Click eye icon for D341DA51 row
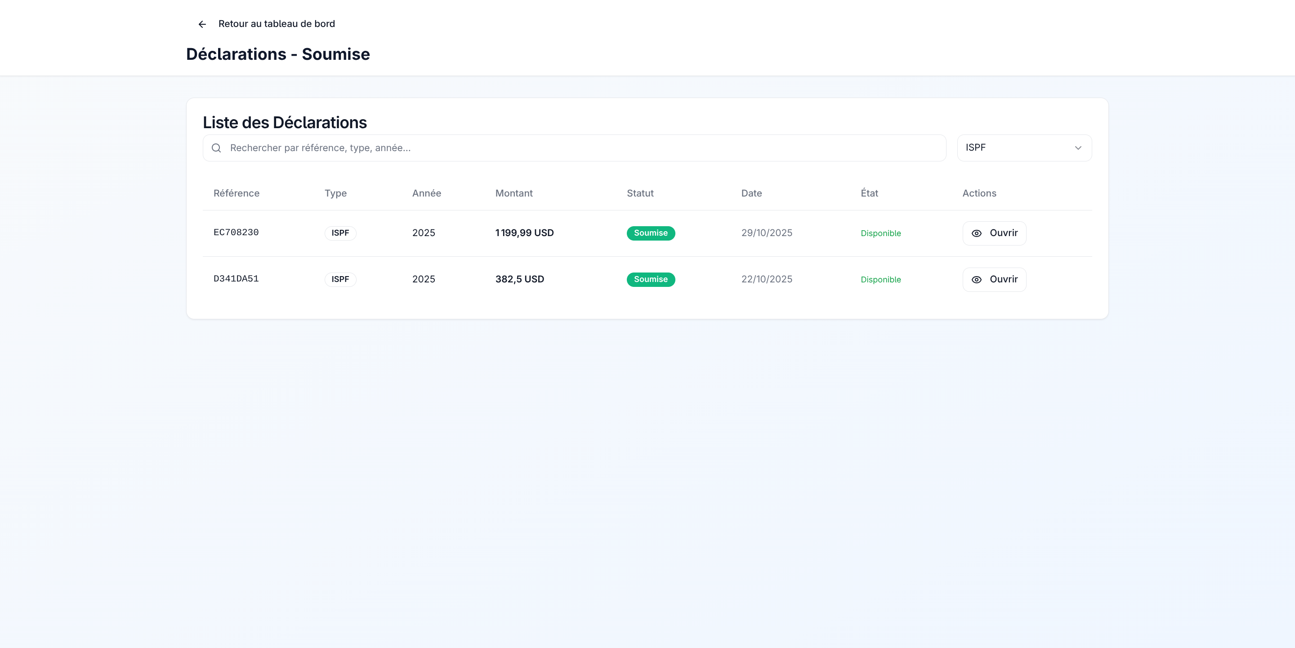The image size is (1295, 648). 976,280
